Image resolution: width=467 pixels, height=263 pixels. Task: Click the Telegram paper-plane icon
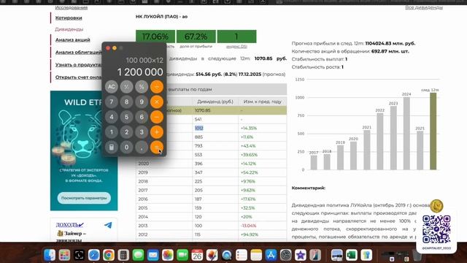click(108, 225)
